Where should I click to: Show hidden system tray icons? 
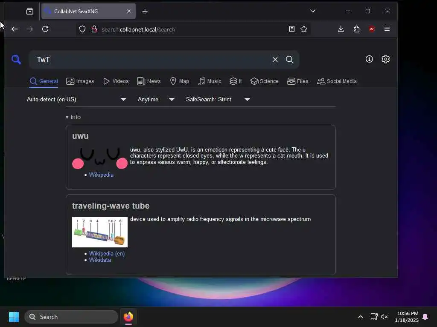(x=360, y=317)
